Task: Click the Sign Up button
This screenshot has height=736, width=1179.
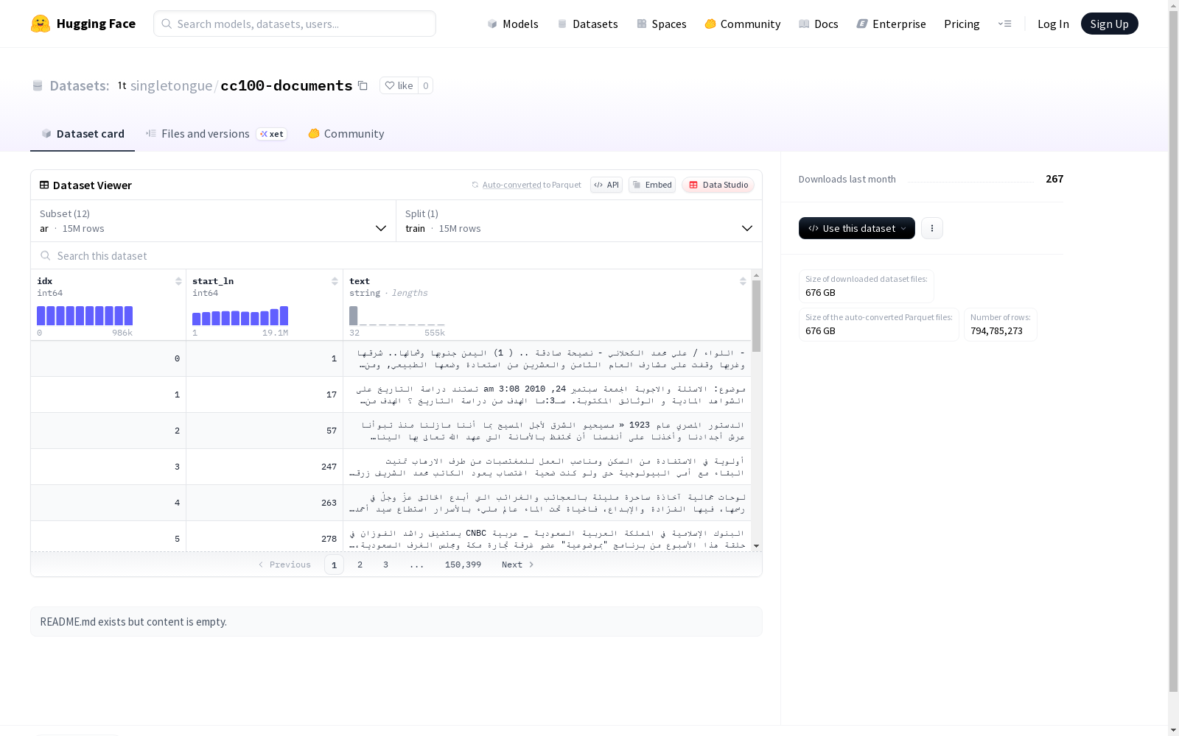Action: tap(1109, 24)
